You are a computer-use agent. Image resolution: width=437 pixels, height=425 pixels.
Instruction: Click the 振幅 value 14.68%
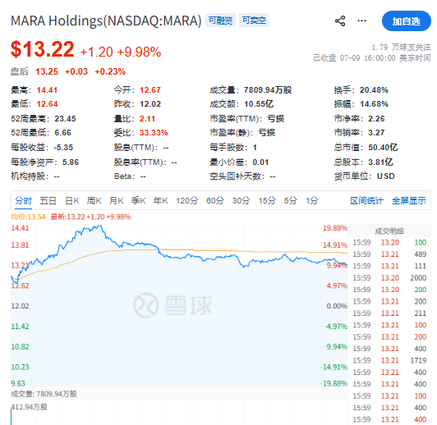tap(374, 104)
